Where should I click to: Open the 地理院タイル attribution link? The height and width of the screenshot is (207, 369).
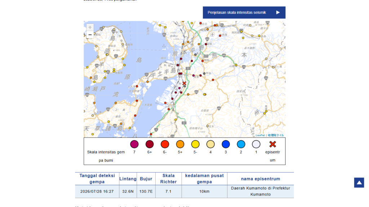tap(276, 135)
